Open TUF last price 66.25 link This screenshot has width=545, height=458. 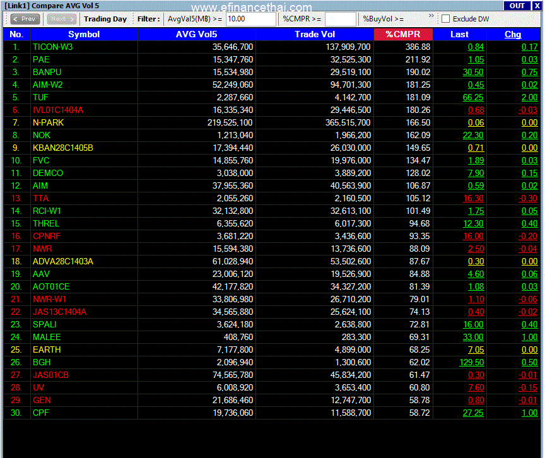473,97
